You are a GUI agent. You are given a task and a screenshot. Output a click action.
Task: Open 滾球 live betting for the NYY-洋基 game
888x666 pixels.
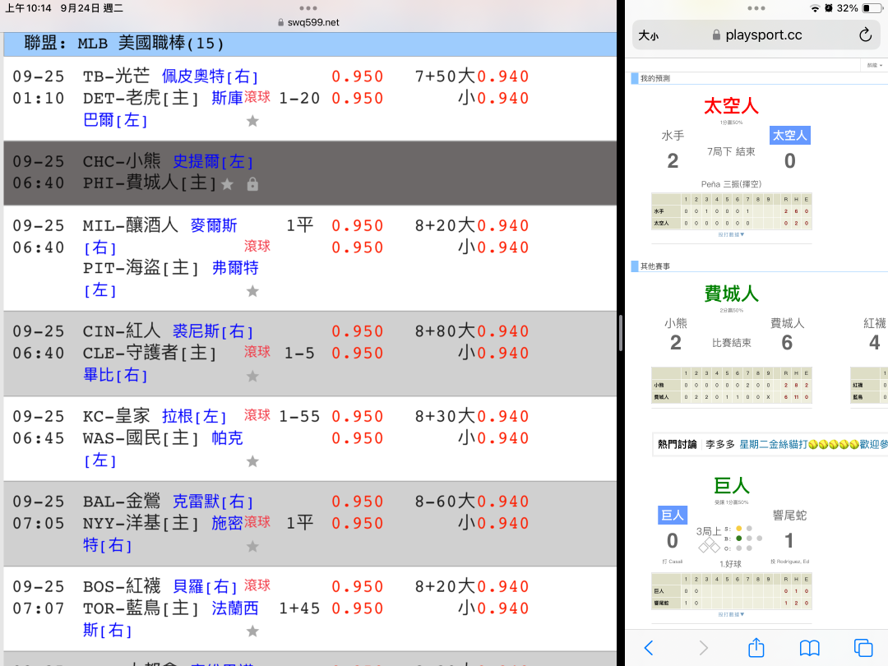click(257, 521)
